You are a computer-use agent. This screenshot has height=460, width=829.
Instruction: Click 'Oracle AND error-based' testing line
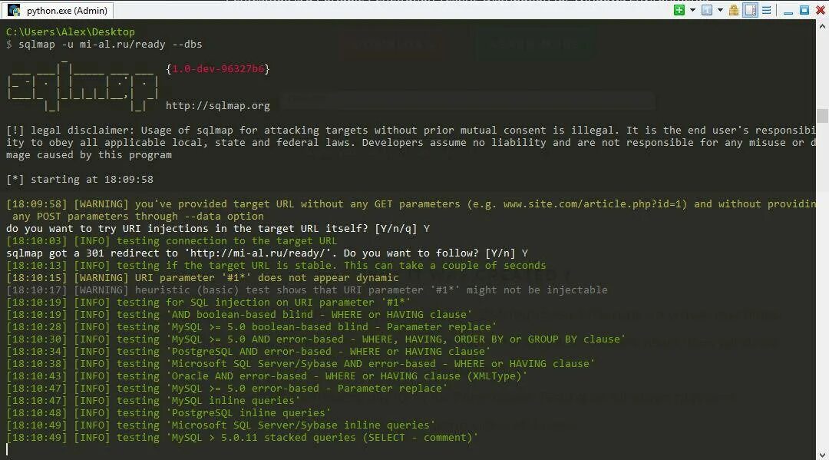267,376
